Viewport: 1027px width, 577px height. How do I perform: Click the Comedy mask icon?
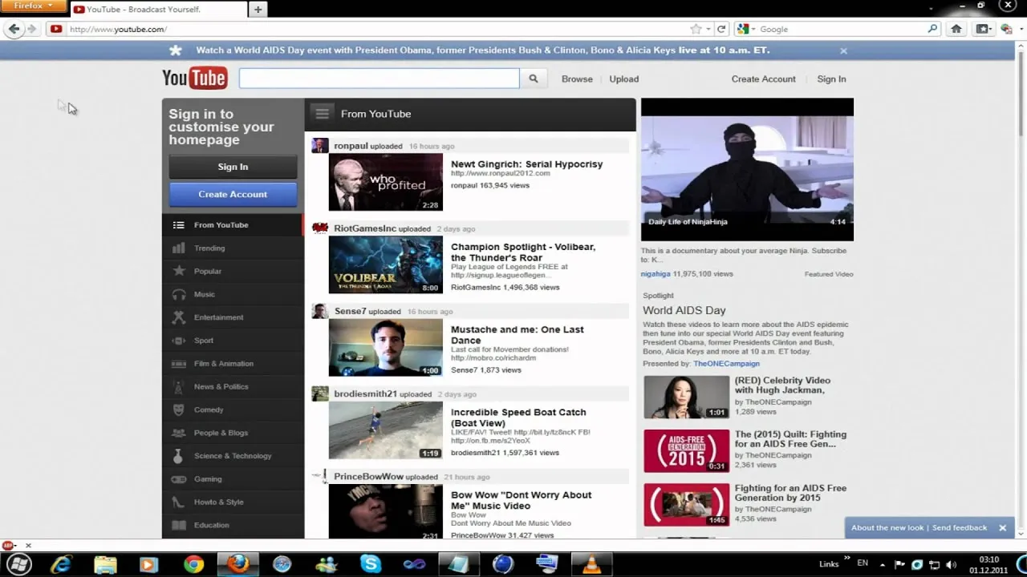click(179, 410)
